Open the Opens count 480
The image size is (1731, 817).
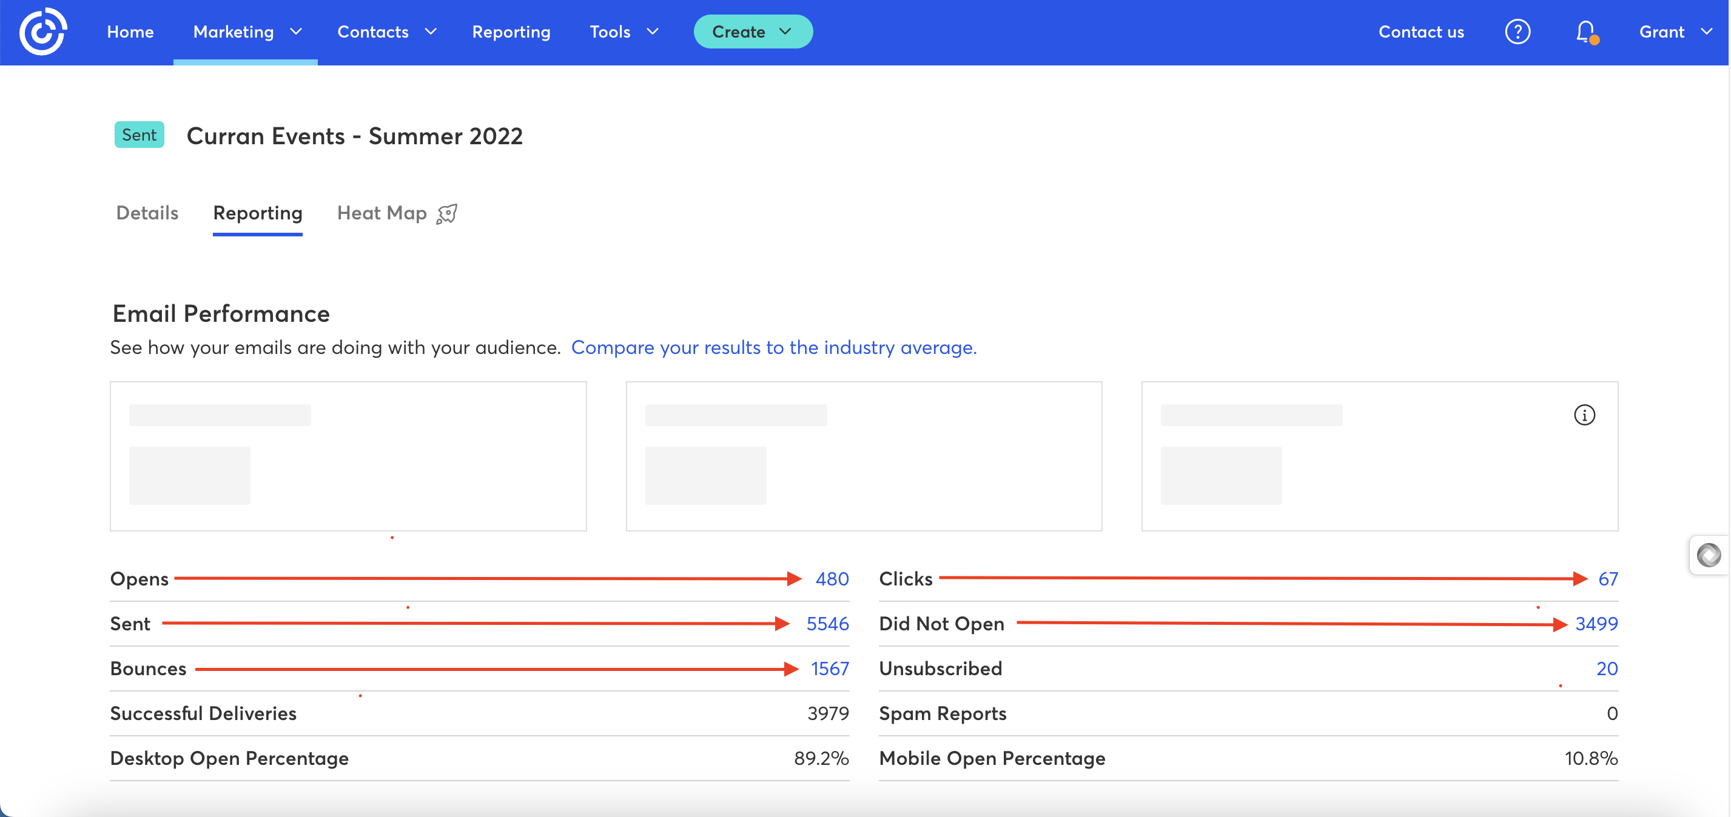point(832,579)
